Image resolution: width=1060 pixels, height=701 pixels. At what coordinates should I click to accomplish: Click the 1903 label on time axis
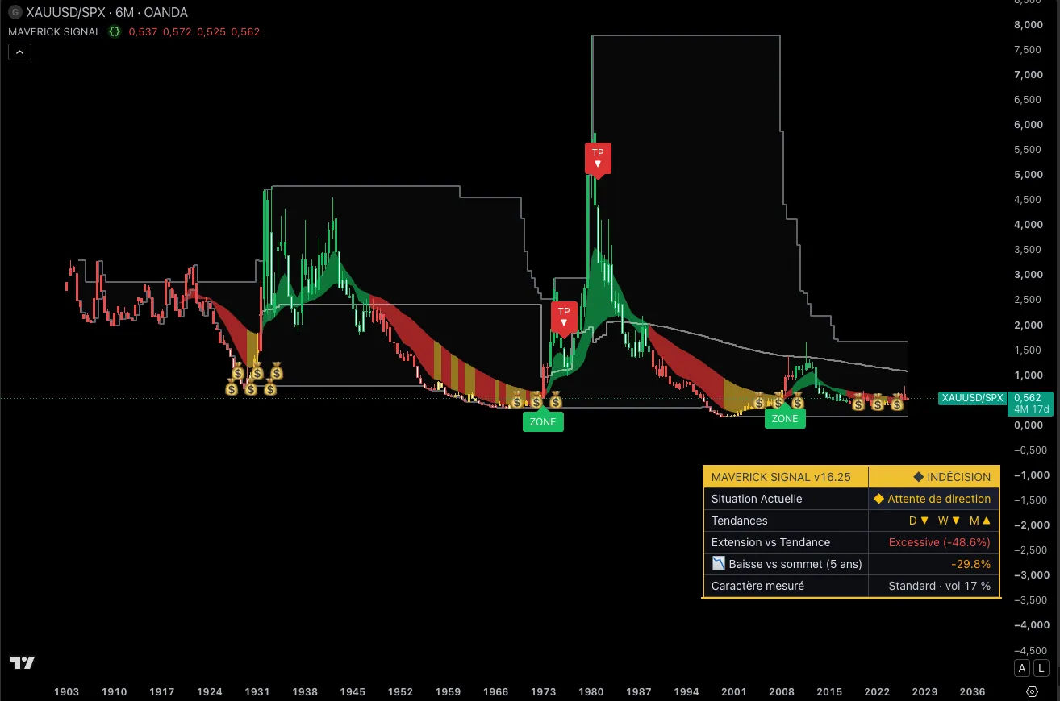[66, 691]
